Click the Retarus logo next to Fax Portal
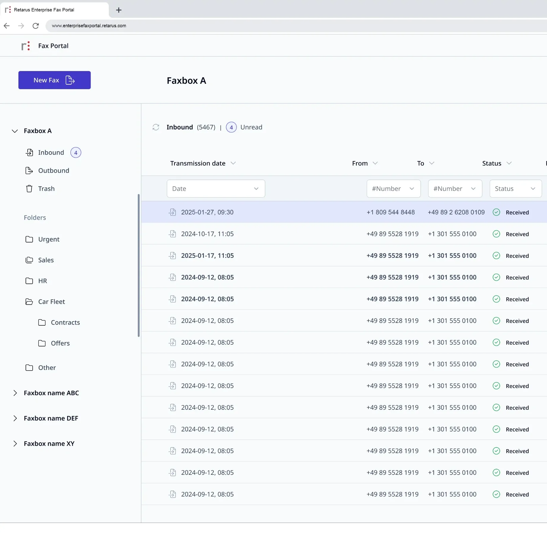 tap(26, 46)
